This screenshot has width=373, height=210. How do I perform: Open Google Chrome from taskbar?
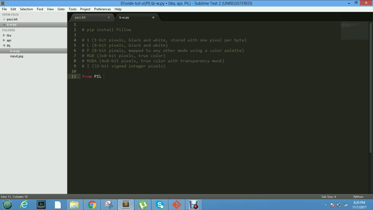92,205
